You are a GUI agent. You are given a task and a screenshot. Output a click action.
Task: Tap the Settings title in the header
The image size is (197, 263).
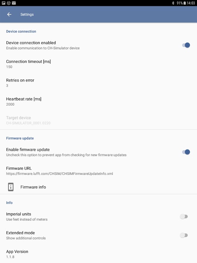[27, 14]
